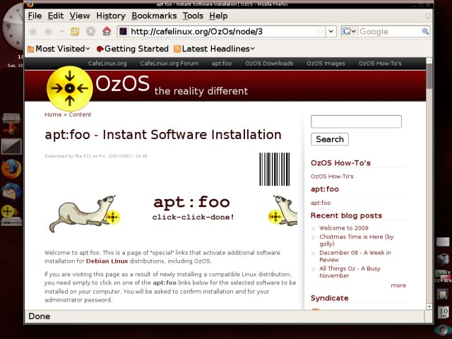This screenshot has height=339, width=452.
Task: Open the URL bar history dropdown
Action: click(x=331, y=31)
